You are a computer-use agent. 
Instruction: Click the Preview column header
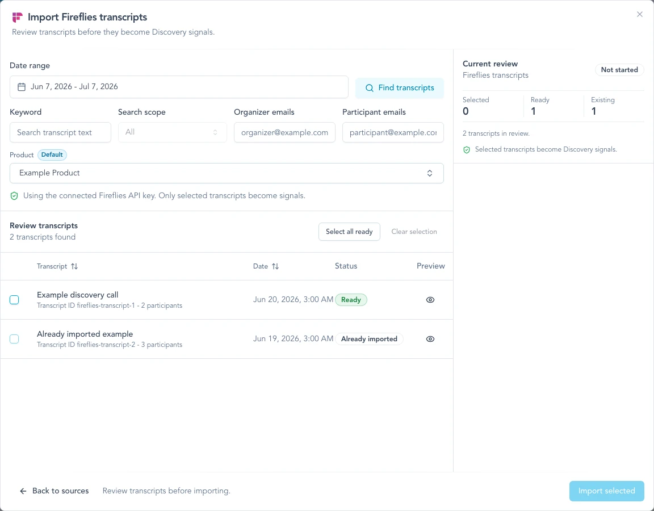tap(430, 266)
